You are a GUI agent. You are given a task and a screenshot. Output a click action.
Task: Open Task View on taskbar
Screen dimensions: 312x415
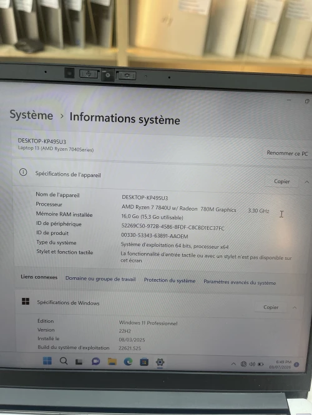(79, 361)
